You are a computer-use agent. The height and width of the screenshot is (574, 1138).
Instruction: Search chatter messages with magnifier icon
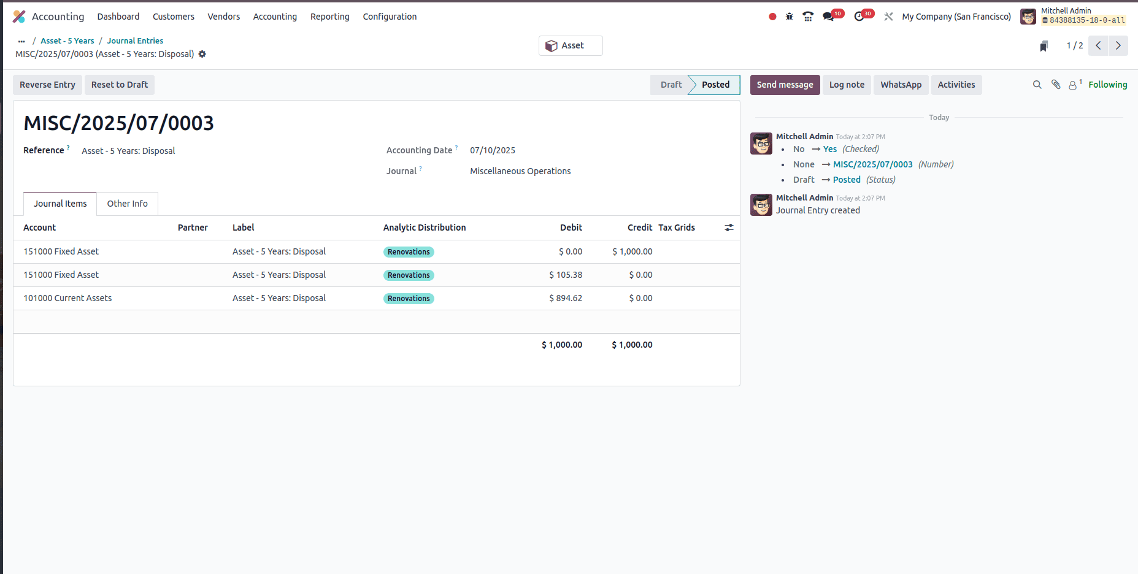point(1037,85)
